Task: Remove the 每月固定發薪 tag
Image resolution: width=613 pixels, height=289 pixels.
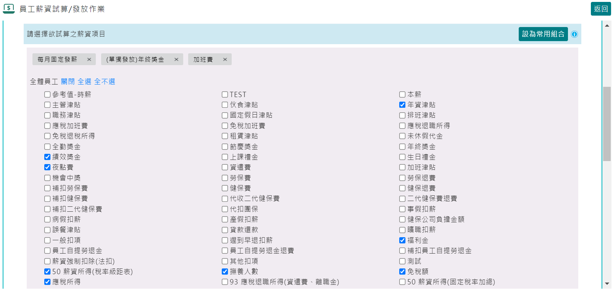Action: click(x=89, y=59)
